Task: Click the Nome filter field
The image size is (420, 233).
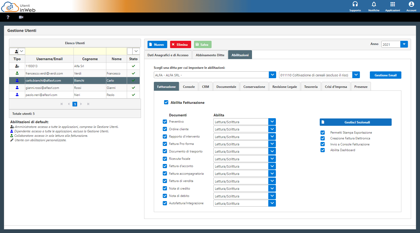Action: coord(117,51)
